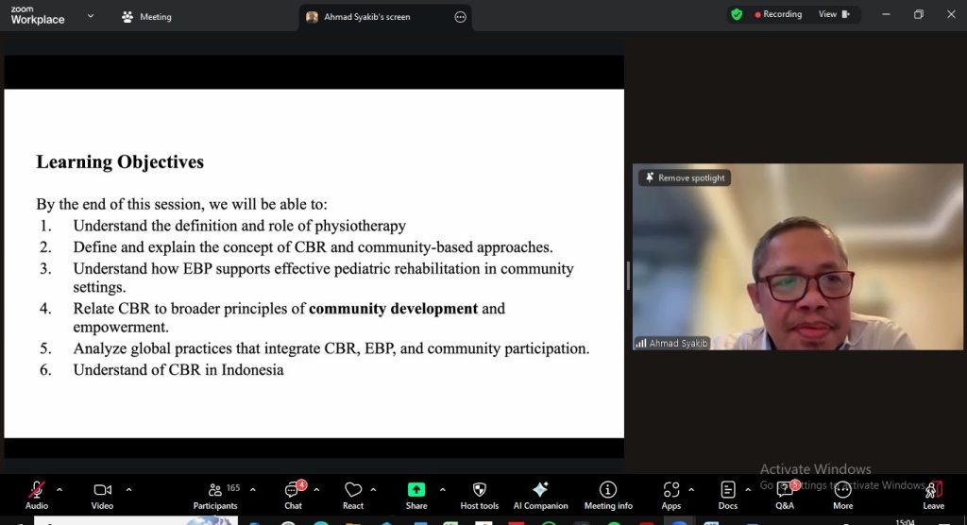Open the View layout menu

[x=834, y=14]
